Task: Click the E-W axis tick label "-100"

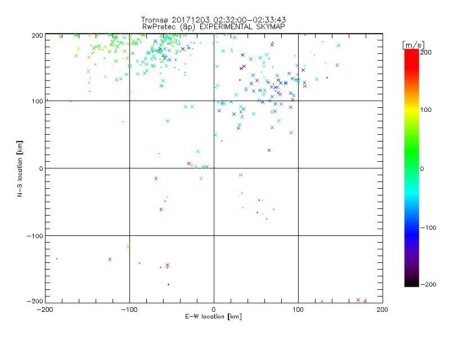Action: pyautogui.click(x=129, y=309)
